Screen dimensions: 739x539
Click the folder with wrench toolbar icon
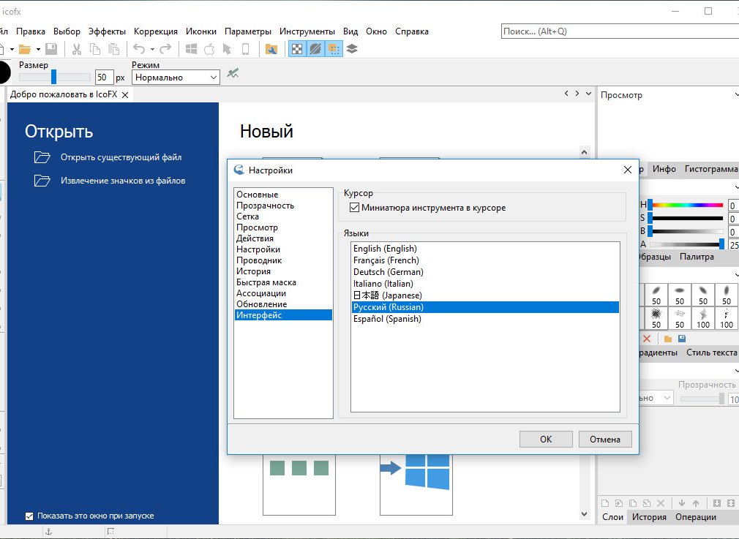(271, 49)
